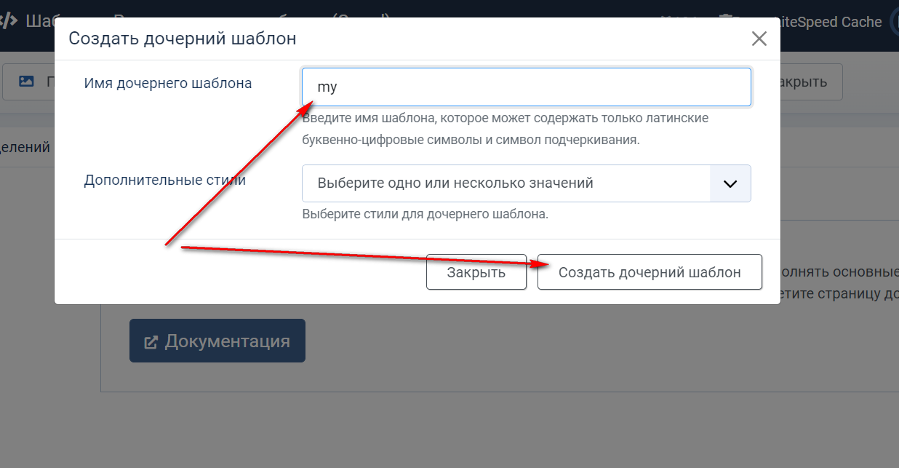Viewport: 899px width, 468px height.
Task: Expand styles list via chevron arrow
Action: click(730, 183)
